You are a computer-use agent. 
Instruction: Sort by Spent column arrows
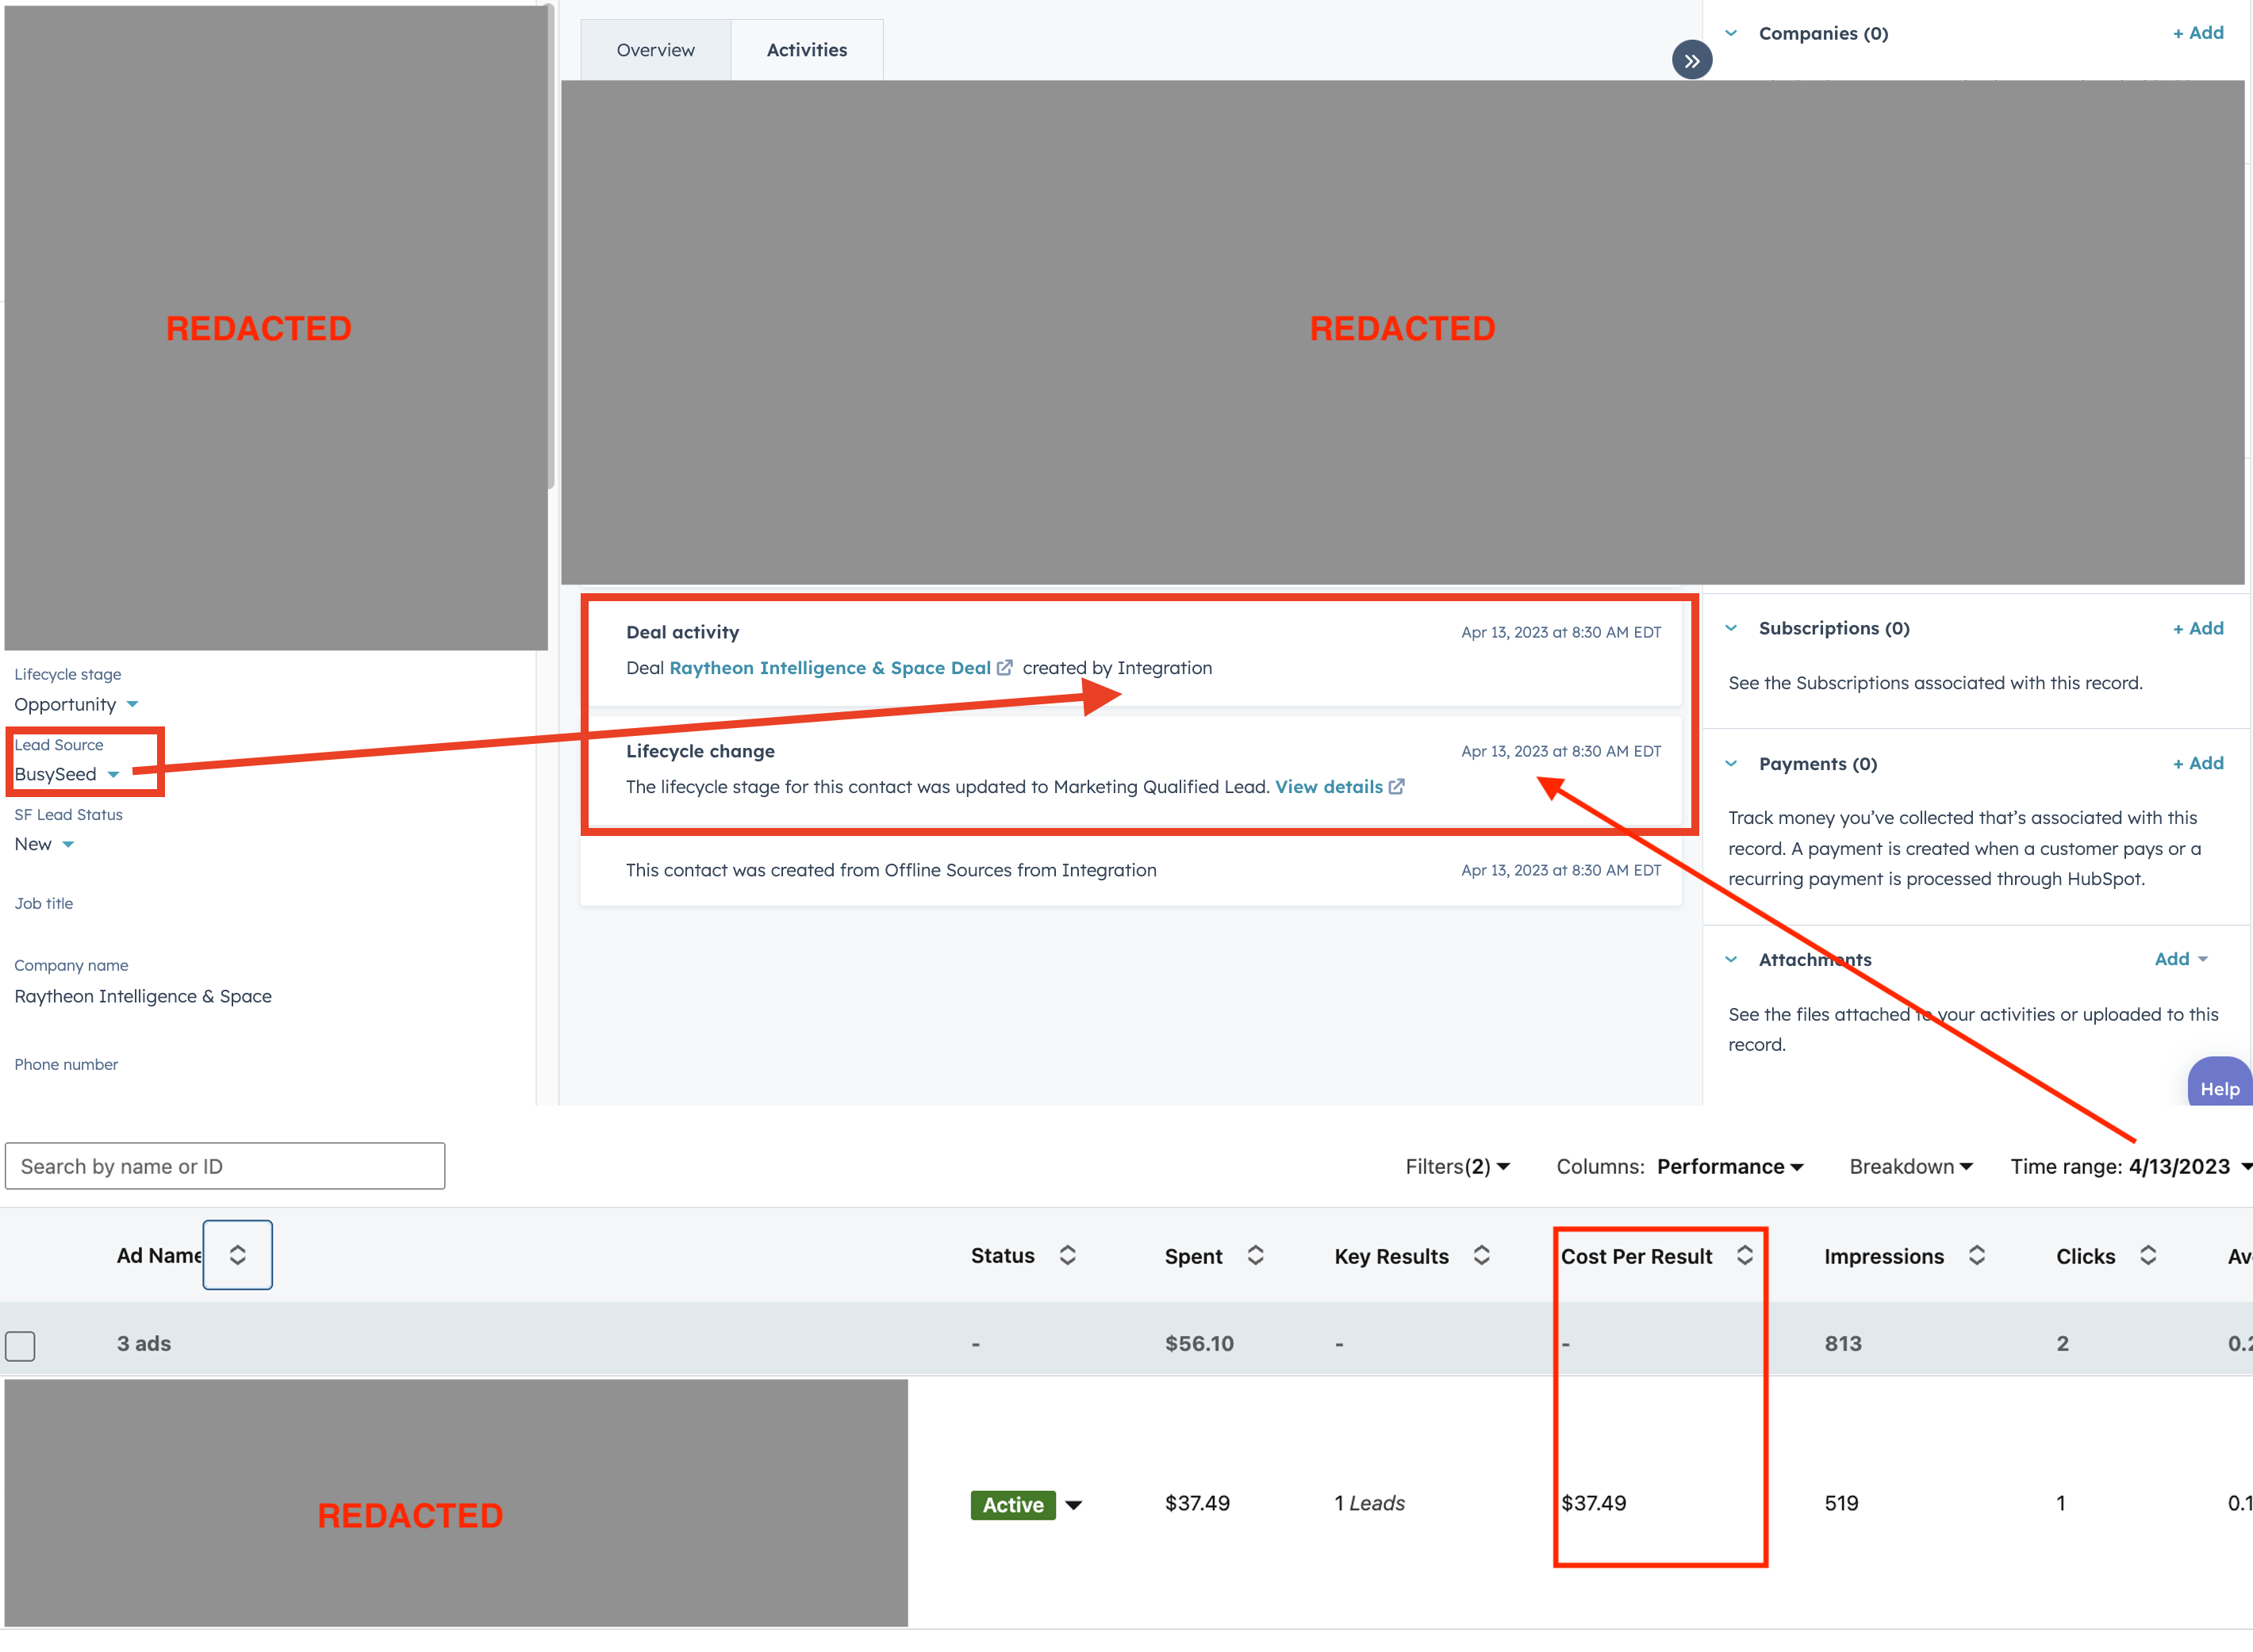[1255, 1255]
